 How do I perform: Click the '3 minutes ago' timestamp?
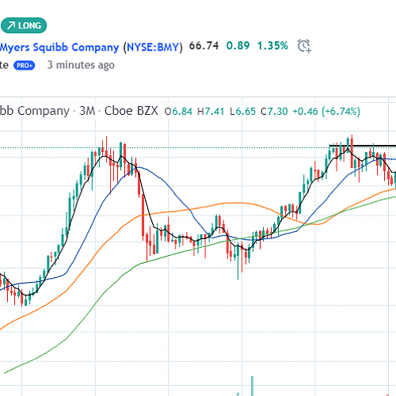(x=81, y=65)
